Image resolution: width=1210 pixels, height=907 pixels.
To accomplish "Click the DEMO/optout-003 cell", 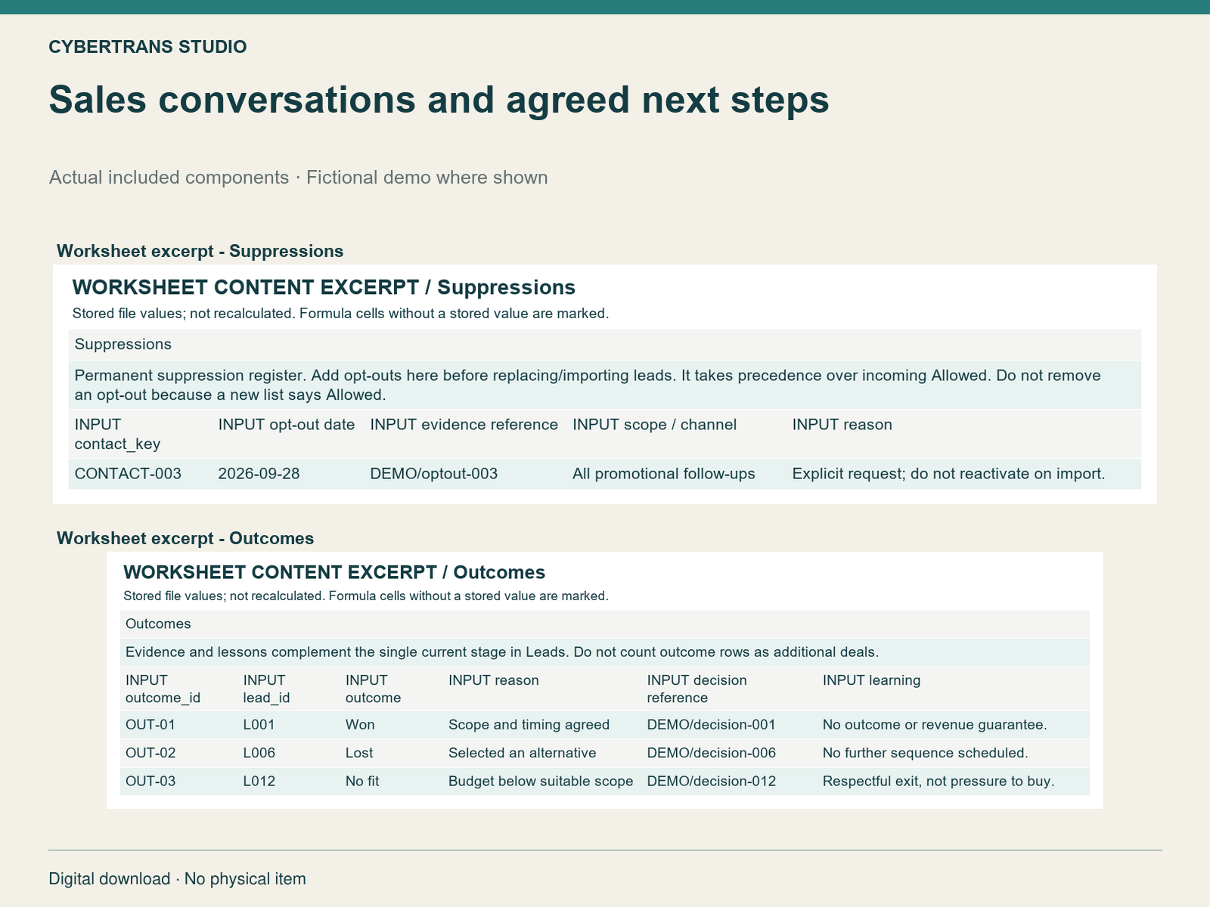I will point(433,474).
